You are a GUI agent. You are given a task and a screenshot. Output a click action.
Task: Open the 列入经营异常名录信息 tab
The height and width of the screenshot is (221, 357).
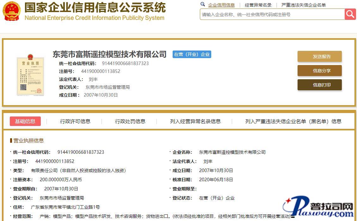click(195, 121)
